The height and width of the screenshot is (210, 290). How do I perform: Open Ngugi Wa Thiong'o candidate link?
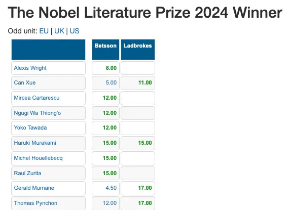point(38,113)
